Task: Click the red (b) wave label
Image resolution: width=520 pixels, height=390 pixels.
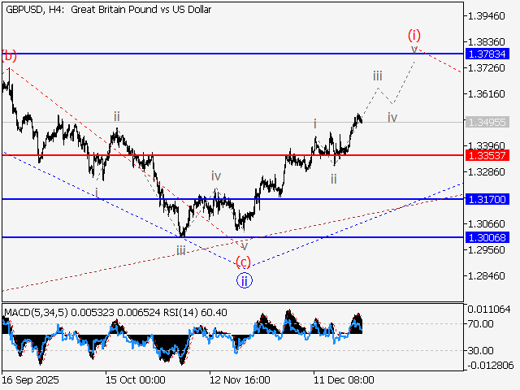Action: pyautogui.click(x=9, y=56)
